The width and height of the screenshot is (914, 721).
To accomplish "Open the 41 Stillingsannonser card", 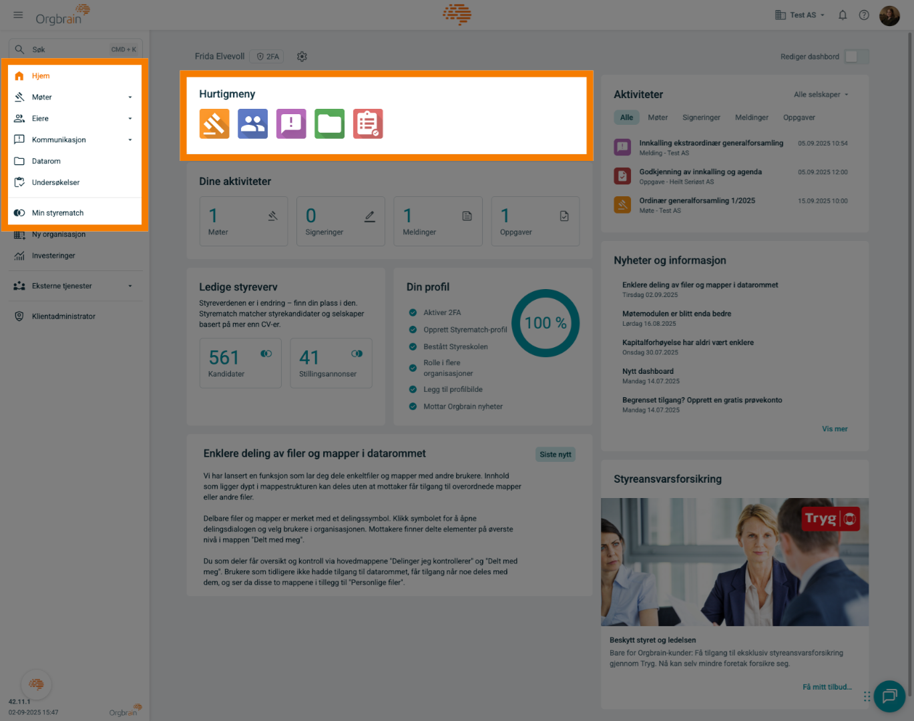I will coord(331,363).
